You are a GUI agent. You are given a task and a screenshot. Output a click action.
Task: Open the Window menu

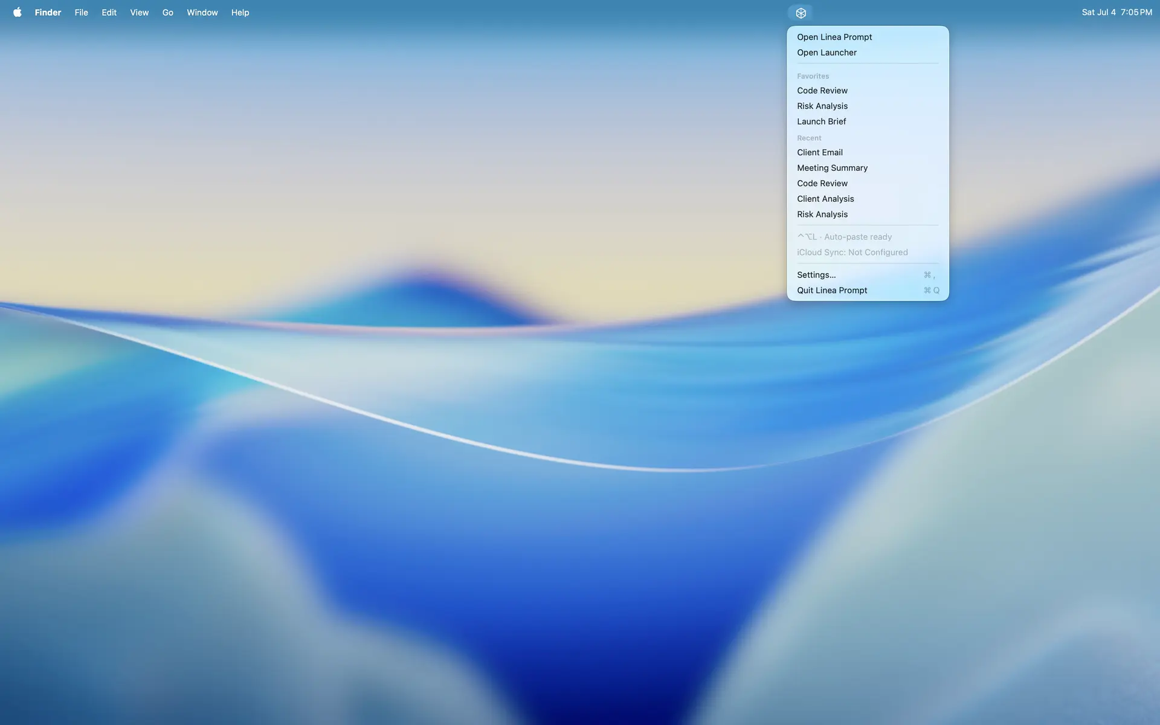pyautogui.click(x=202, y=12)
